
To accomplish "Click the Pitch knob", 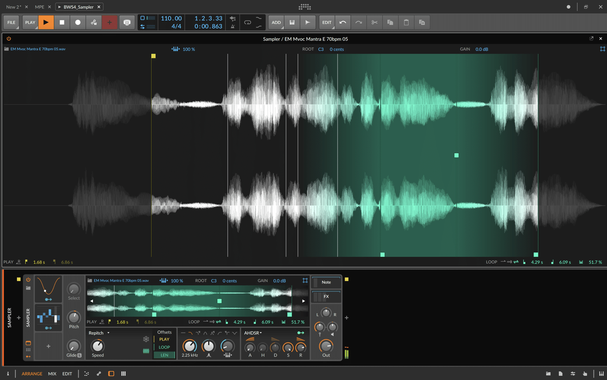I will 74,317.
